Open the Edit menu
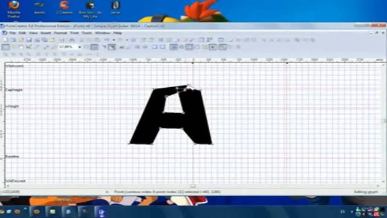The height and width of the screenshot is (218, 387). [22, 33]
